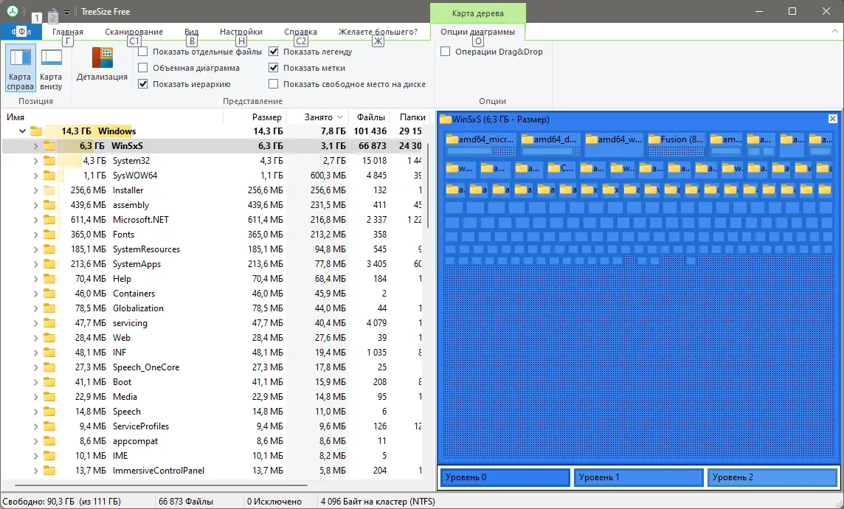Image resolution: width=844 pixels, height=509 pixels.
Task: Open the Главная ribbon tab
Action: coord(68,32)
